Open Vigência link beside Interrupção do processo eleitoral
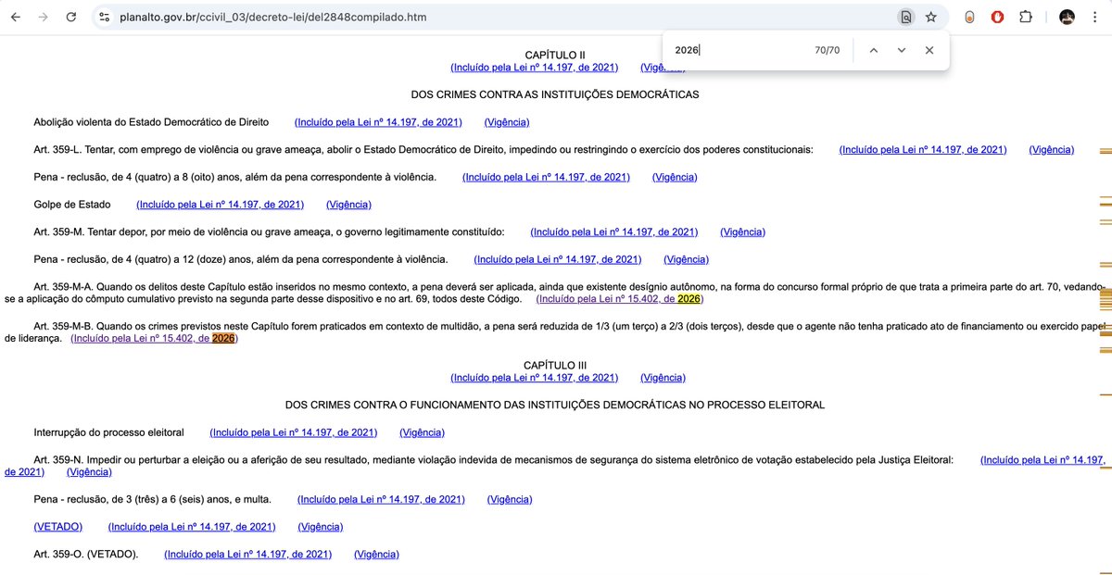Image resolution: width=1112 pixels, height=575 pixels. click(422, 432)
